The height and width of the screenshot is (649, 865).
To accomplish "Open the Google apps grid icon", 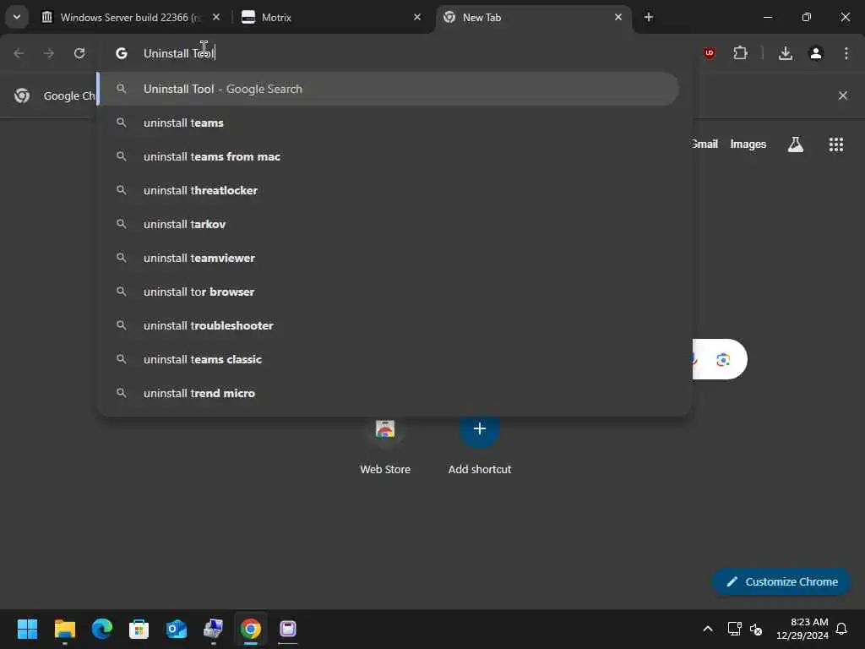I will tap(836, 145).
